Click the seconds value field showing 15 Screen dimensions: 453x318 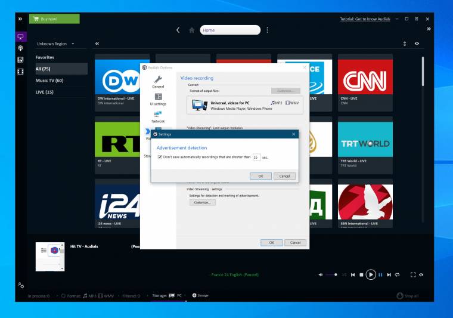256,158
